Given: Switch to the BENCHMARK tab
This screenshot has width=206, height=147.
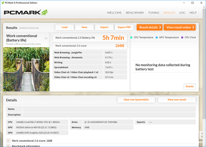Looking at the screenshot, I should pos(135,13).
